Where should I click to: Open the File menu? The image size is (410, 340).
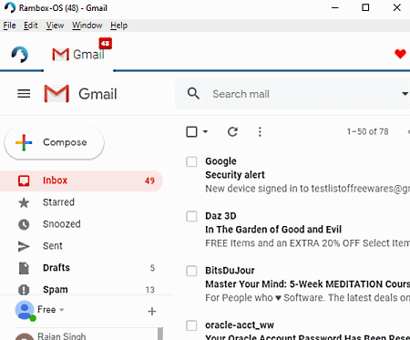(x=9, y=26)
